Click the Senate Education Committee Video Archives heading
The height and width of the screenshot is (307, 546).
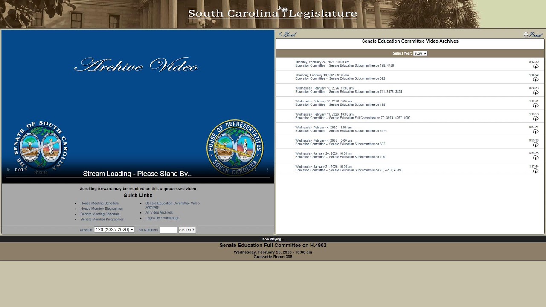pos(410,41)
